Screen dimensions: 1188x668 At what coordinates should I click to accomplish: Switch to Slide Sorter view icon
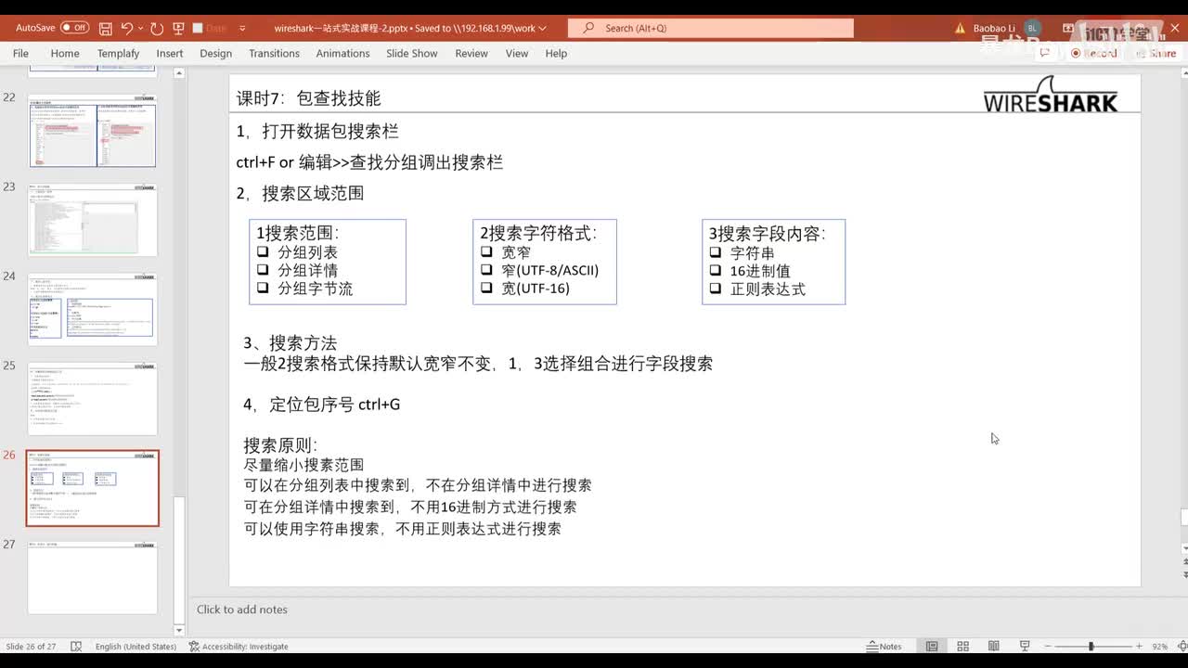pyautogui.click(x=962, y=647)
